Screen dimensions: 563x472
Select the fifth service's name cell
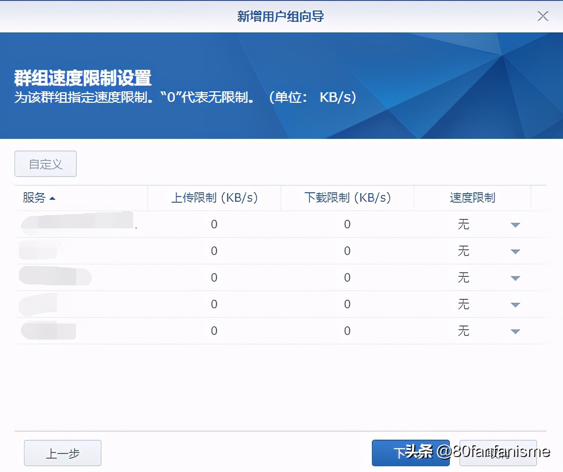[x=57, y=331]
